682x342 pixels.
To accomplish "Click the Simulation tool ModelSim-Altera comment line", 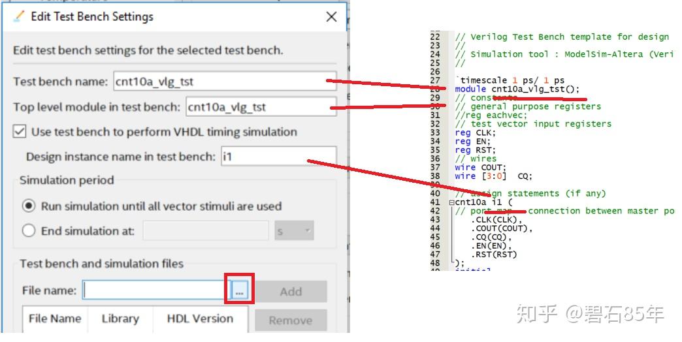I will (x=564, y=54).
